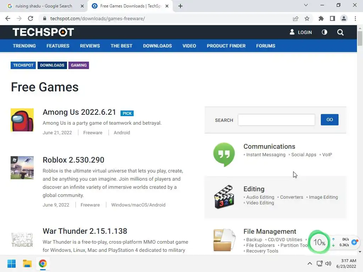363x272 pixels.
Task: Open the FEATURES menu
Action: pyautogui.click(x=58, y=46)
